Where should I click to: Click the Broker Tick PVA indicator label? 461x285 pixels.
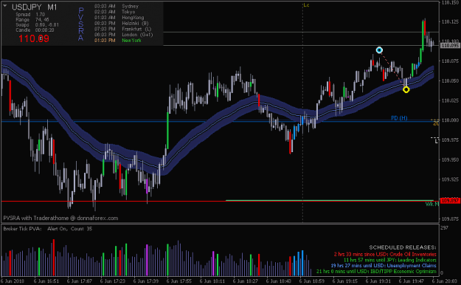(22, 228)
